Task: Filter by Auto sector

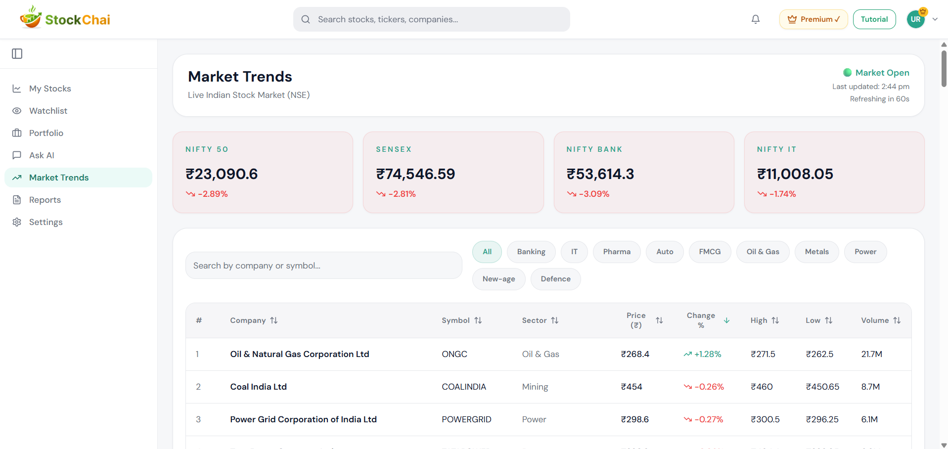Action: click(x=665, y=252)
